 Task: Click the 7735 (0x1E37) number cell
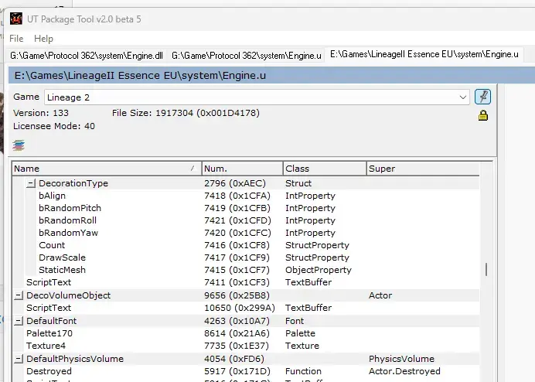tap(237, 346)
